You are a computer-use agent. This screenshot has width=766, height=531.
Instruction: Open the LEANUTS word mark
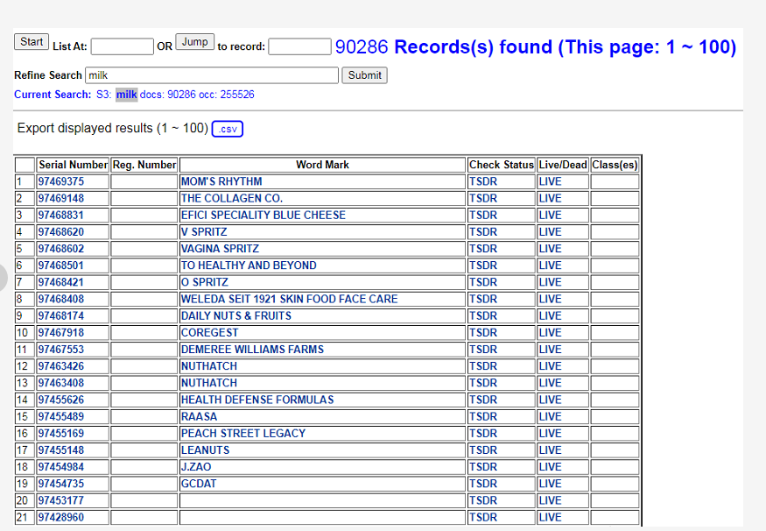tap(205, 450)
